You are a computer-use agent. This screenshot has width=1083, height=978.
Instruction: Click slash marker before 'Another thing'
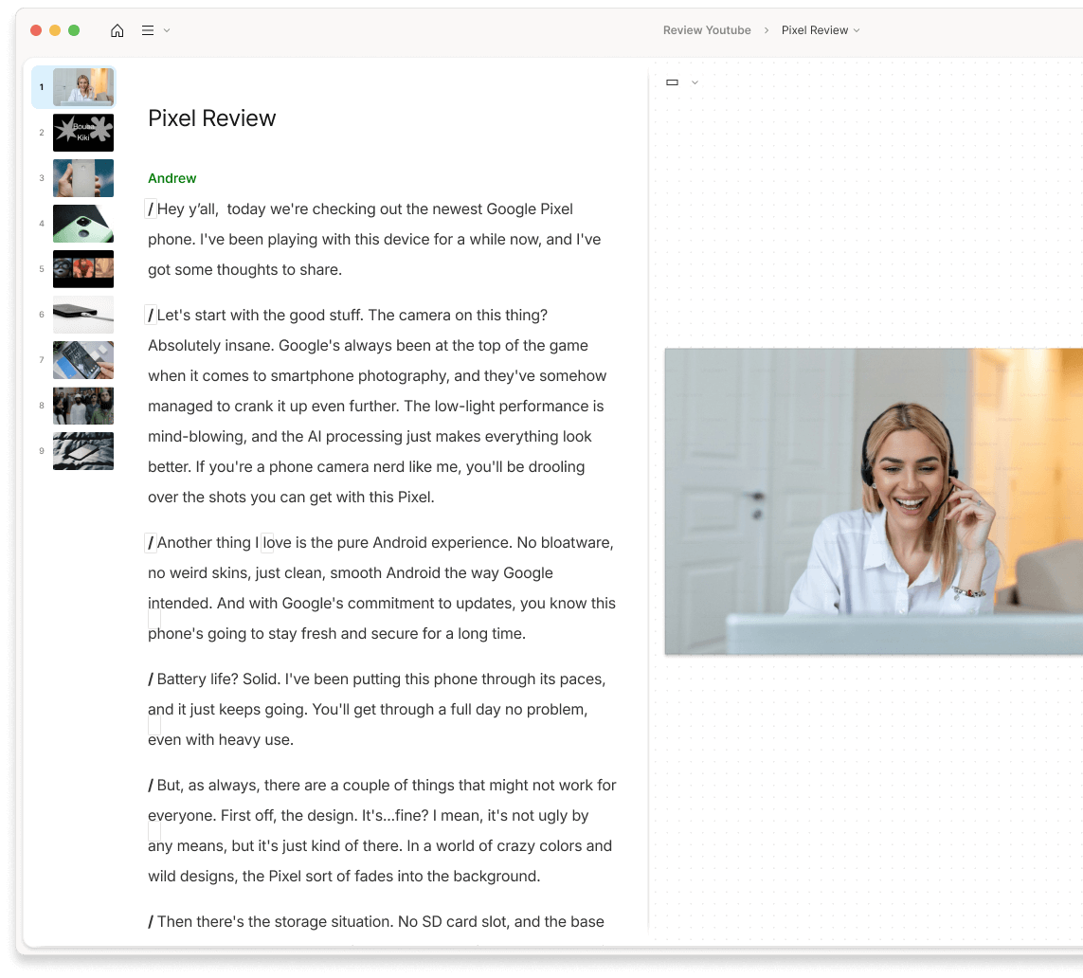coord(151,543)
